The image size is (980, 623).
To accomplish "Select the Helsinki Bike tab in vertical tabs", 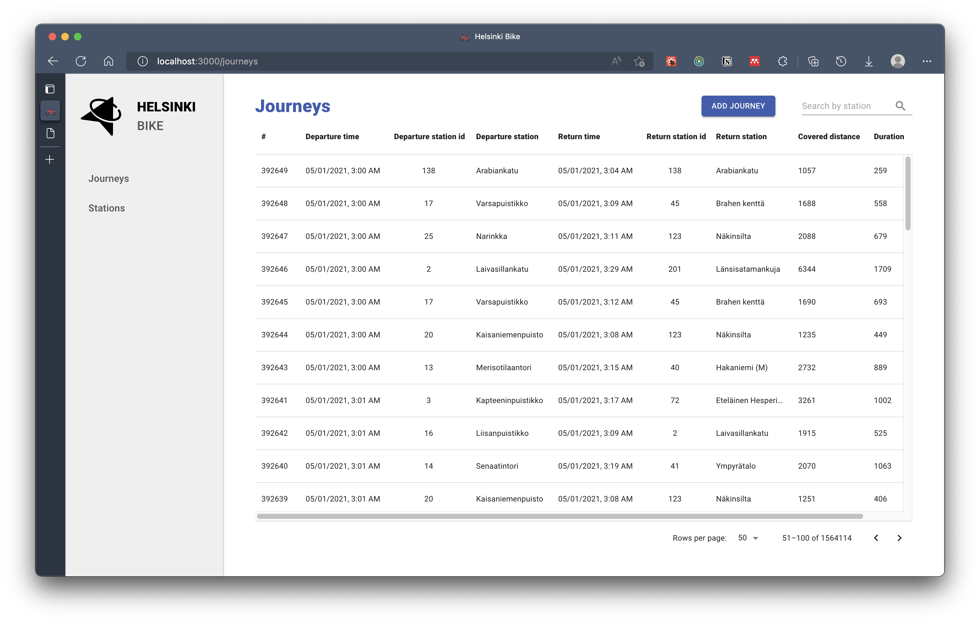I will point(50,110).
